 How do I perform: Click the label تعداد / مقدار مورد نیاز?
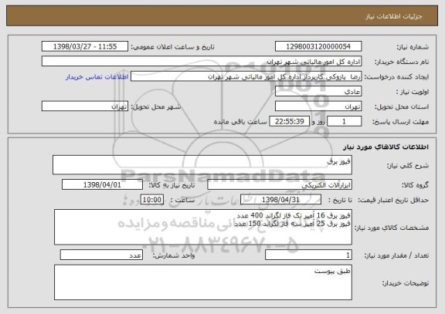click(396, 255)
